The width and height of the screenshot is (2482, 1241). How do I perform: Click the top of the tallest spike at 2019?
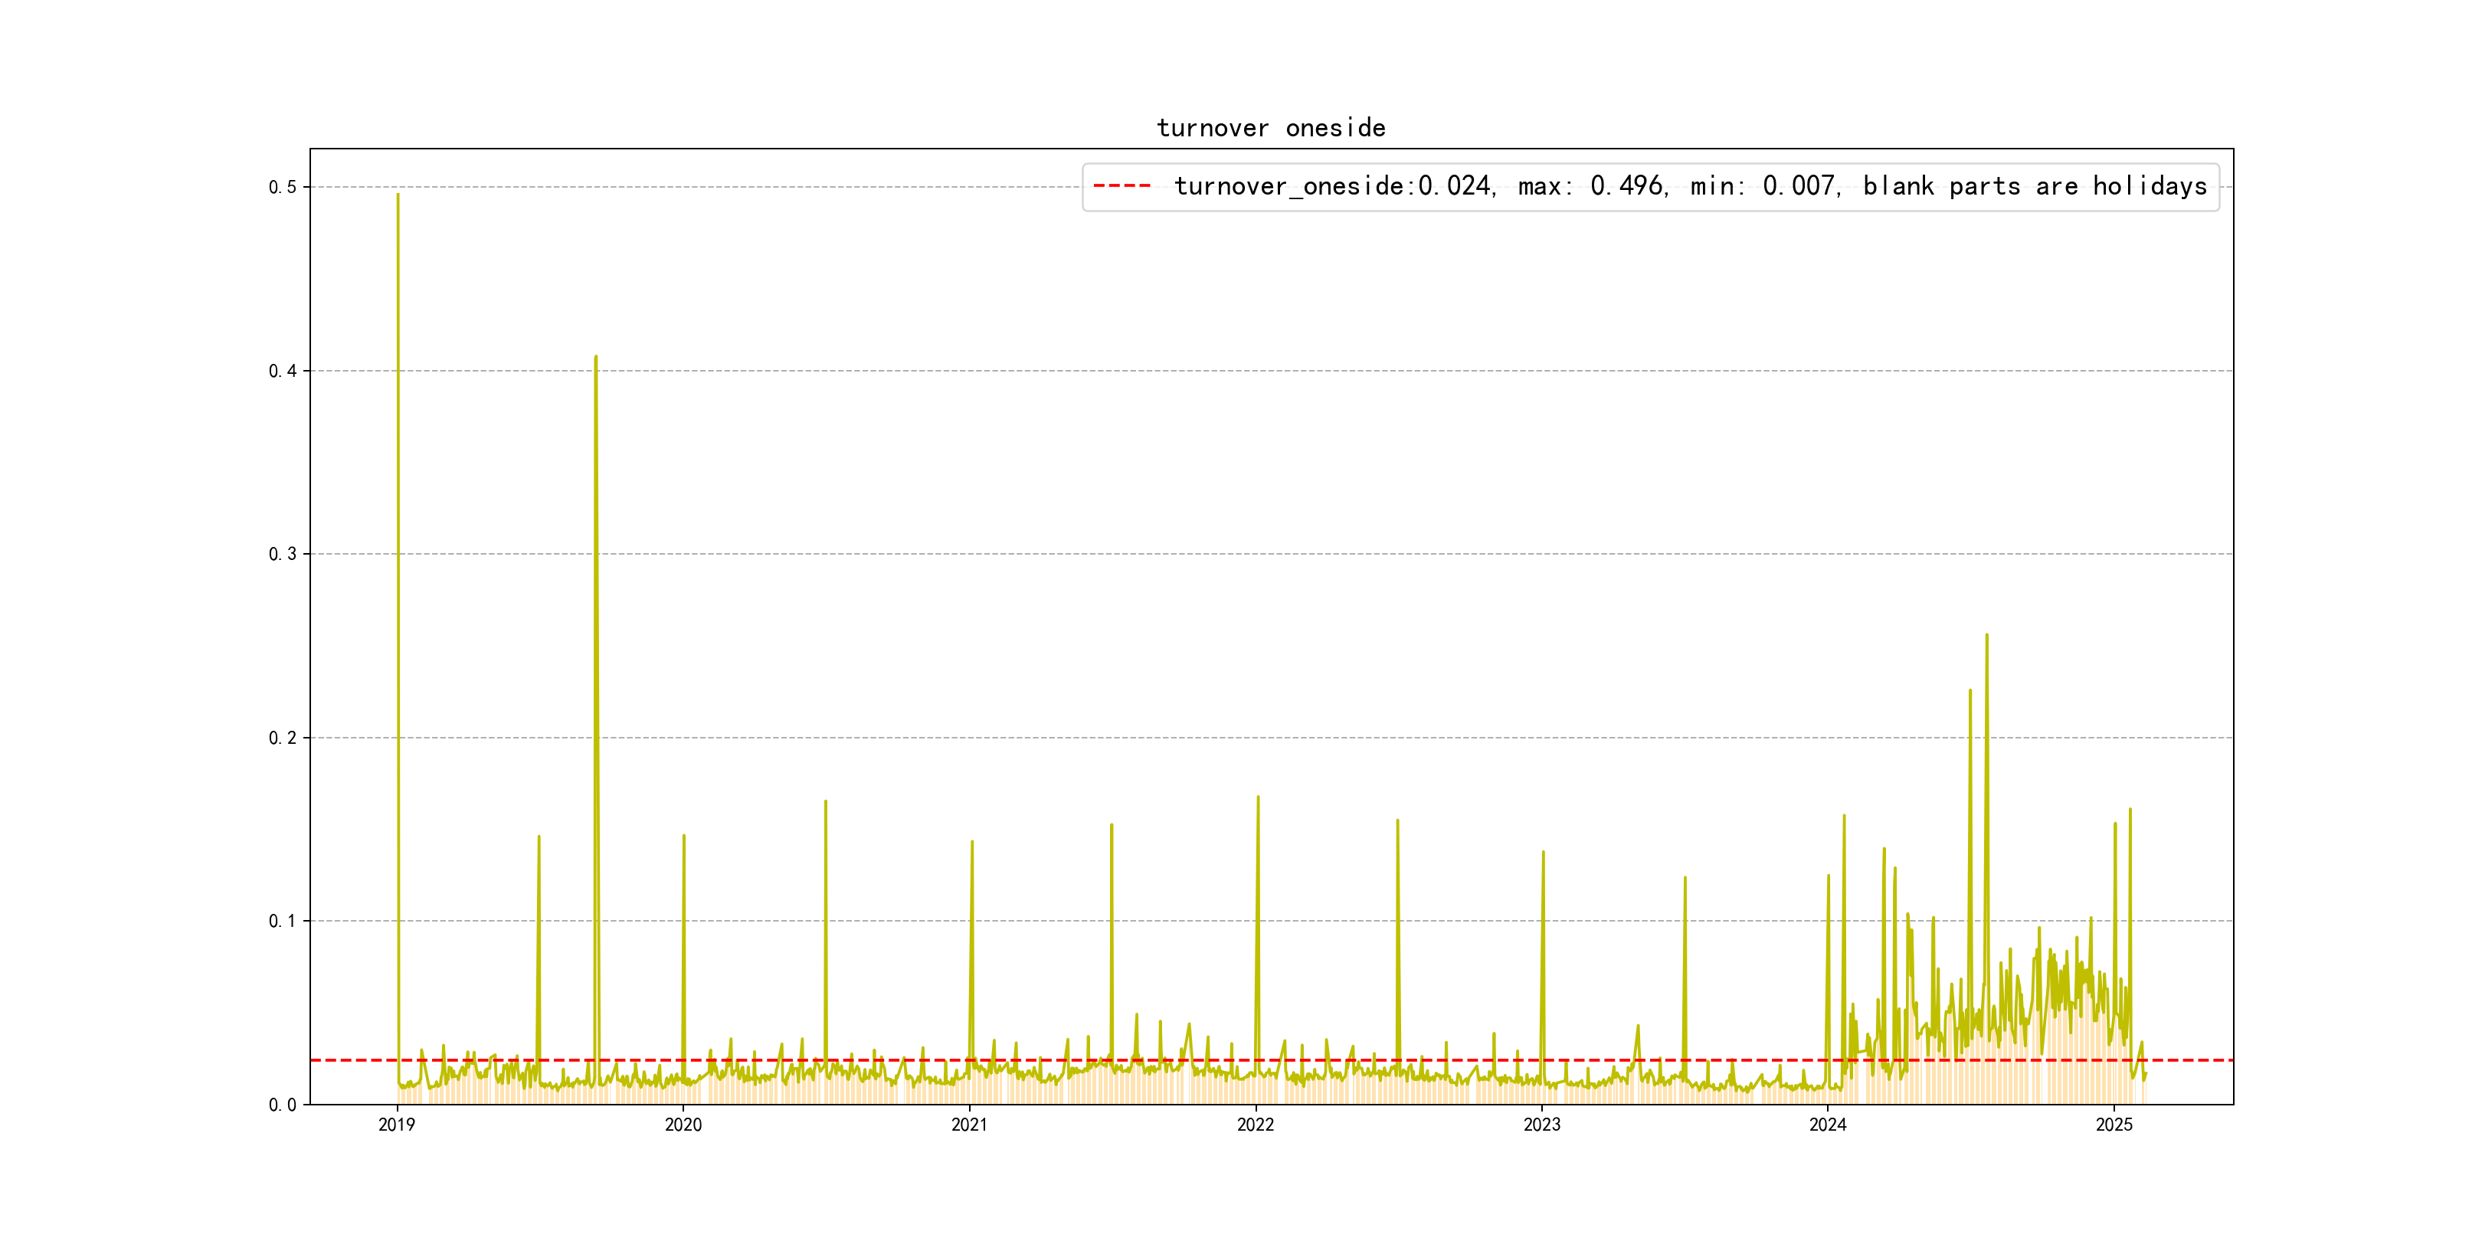point(398,195)
